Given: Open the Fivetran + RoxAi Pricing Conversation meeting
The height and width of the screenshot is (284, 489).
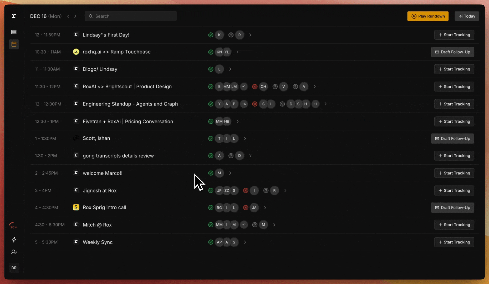Looking at the screenshot, I should pyautogui.click(x=128, y=121).
